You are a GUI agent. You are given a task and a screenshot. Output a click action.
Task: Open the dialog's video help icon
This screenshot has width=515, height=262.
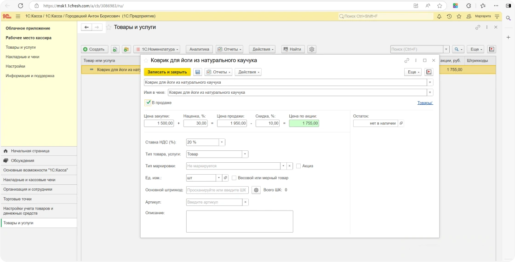coord(429,72)
